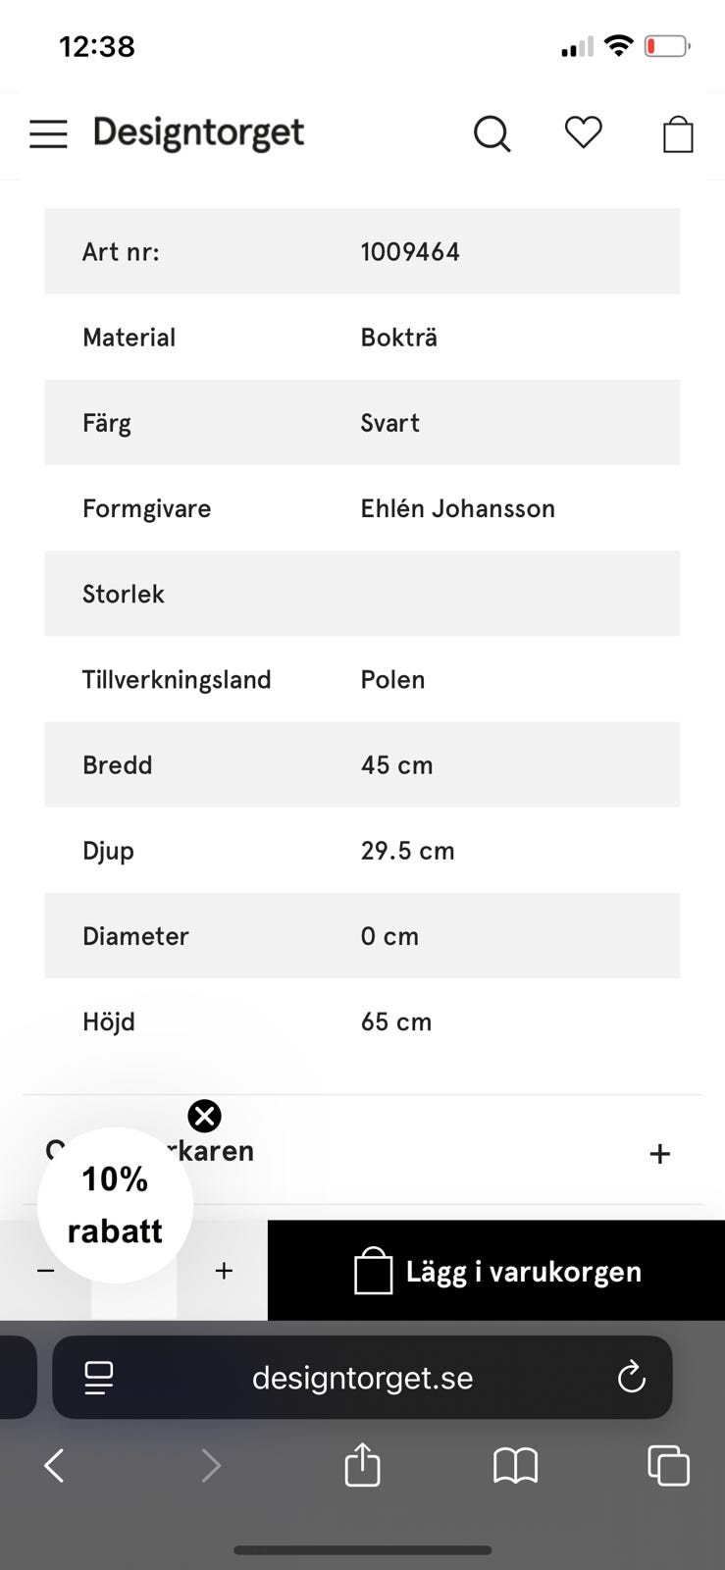Open the hamburger navigation menu
The image size is (725, 1570).
tap(48, 133)
